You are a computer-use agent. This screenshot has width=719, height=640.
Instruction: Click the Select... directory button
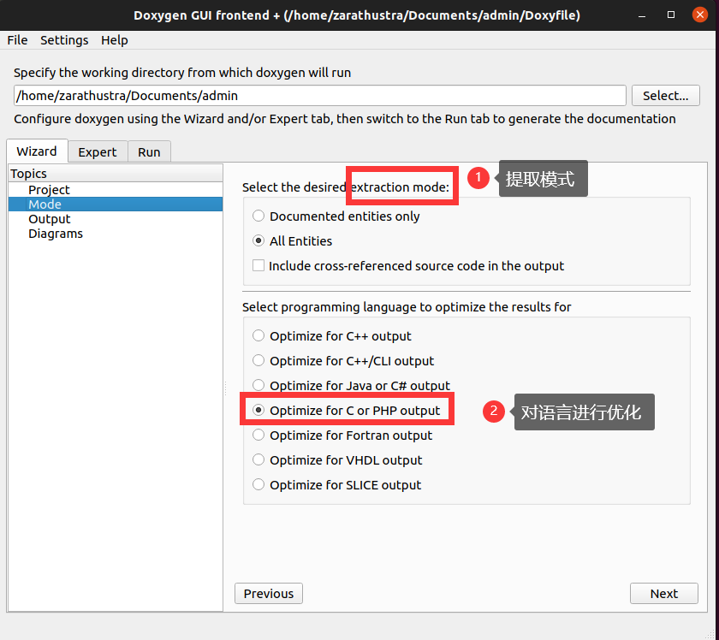(x=665, y=95)
